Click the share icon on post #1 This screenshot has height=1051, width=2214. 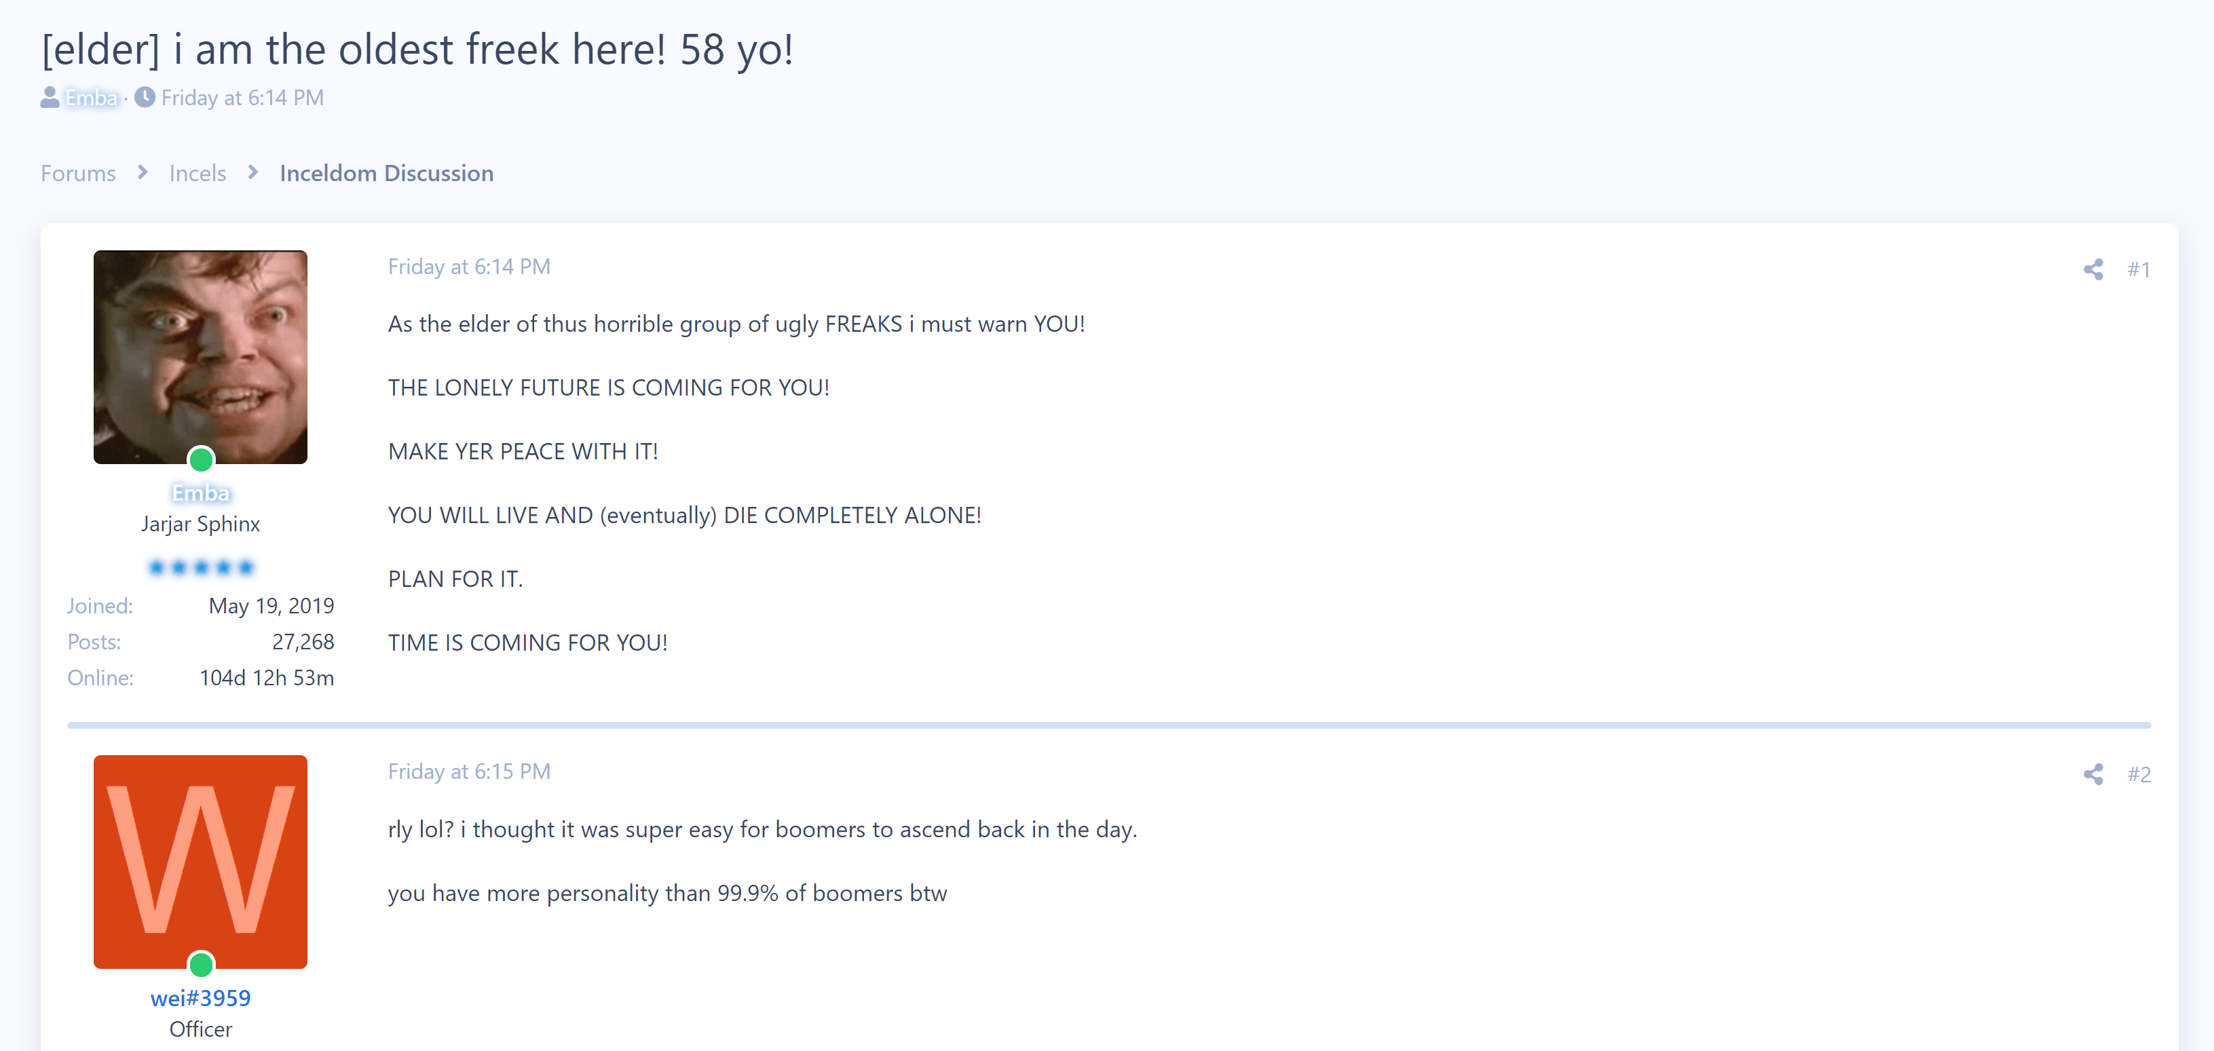(2093, 269)
